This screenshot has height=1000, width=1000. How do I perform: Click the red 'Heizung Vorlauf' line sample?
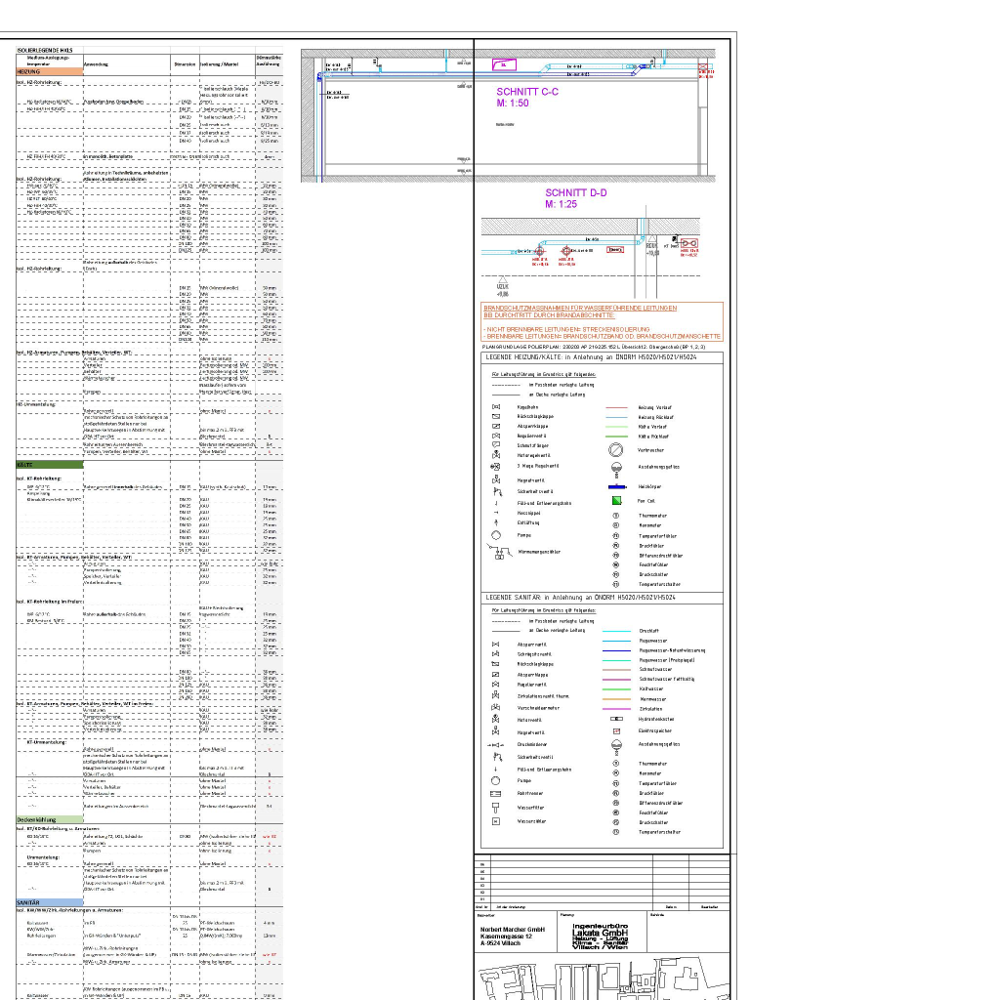coord(617,407)
